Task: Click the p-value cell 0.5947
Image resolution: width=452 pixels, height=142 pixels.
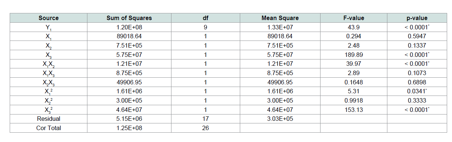Action: click(x=417, y=36)
